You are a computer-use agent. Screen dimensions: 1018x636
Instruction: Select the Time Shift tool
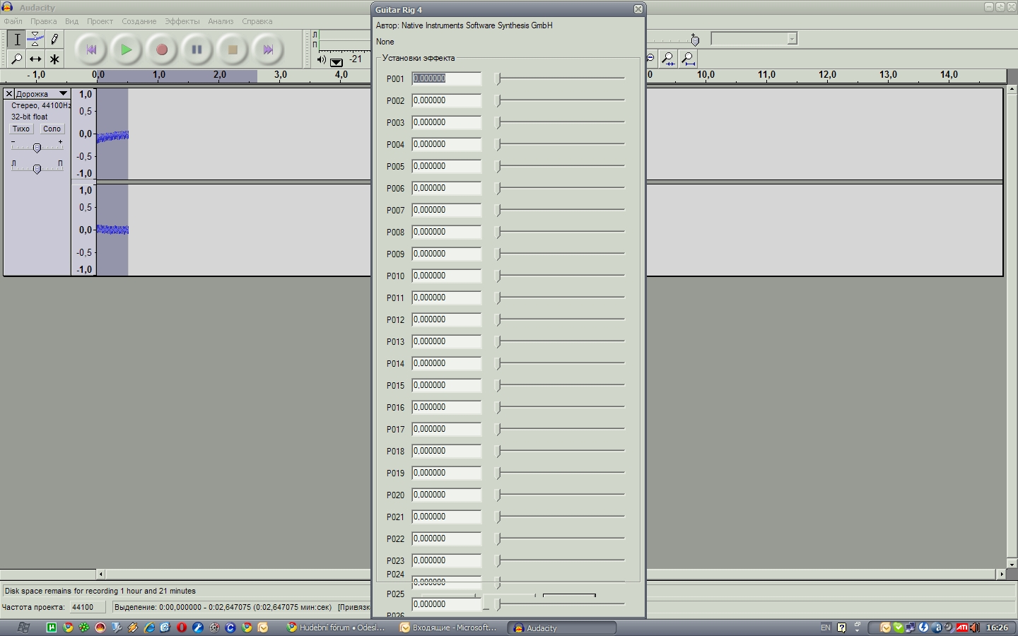(x=35, y=59)
